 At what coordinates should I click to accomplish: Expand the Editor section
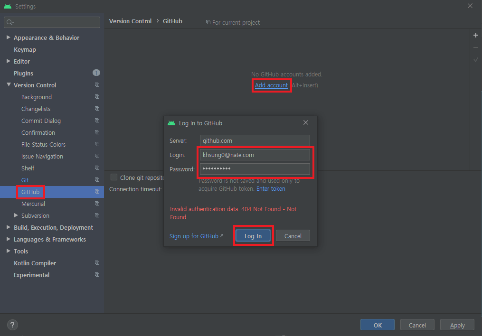click(8, 61)
